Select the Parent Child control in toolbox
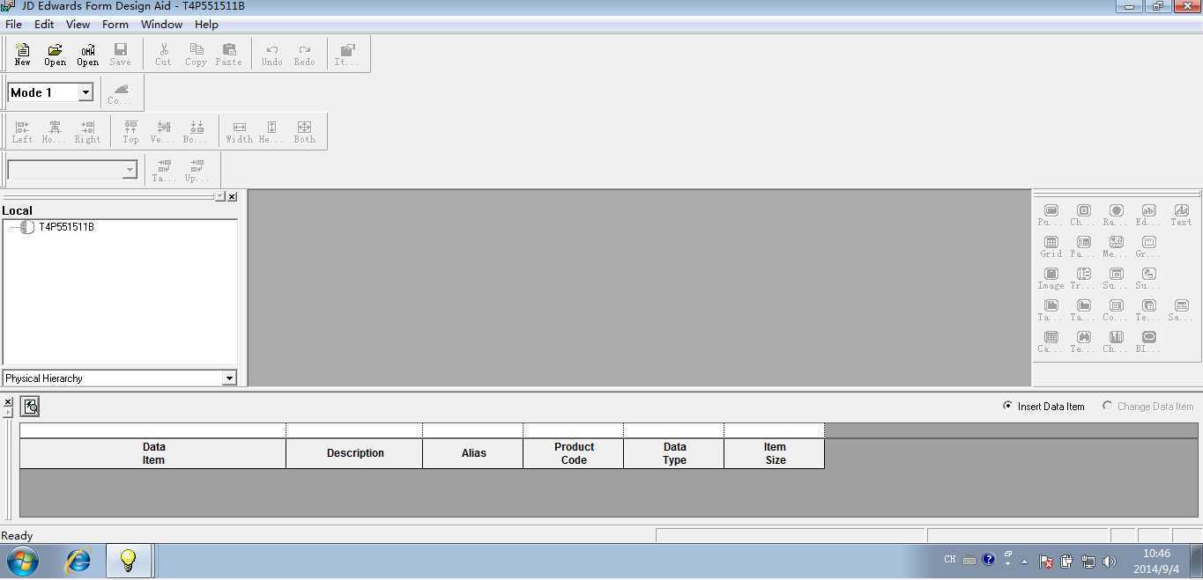The width and height of the screenshot is (1203, 580). click(1083, 246)
